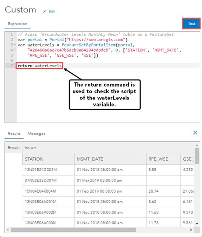Select the 13N01E24G004M station row
Viewport: 202px width, 237px height.
tap(108, 170)
